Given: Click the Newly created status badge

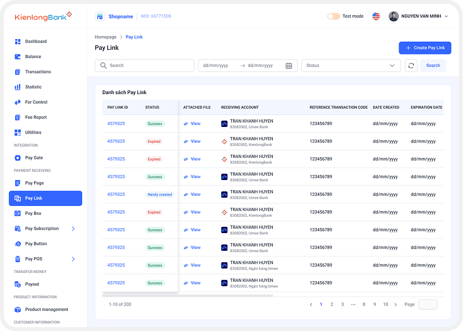Looking at the screenshot, I should (x=160, y=195).
